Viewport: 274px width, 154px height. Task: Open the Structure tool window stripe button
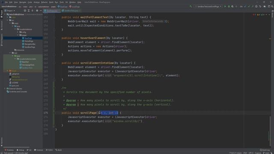(2, 25)
